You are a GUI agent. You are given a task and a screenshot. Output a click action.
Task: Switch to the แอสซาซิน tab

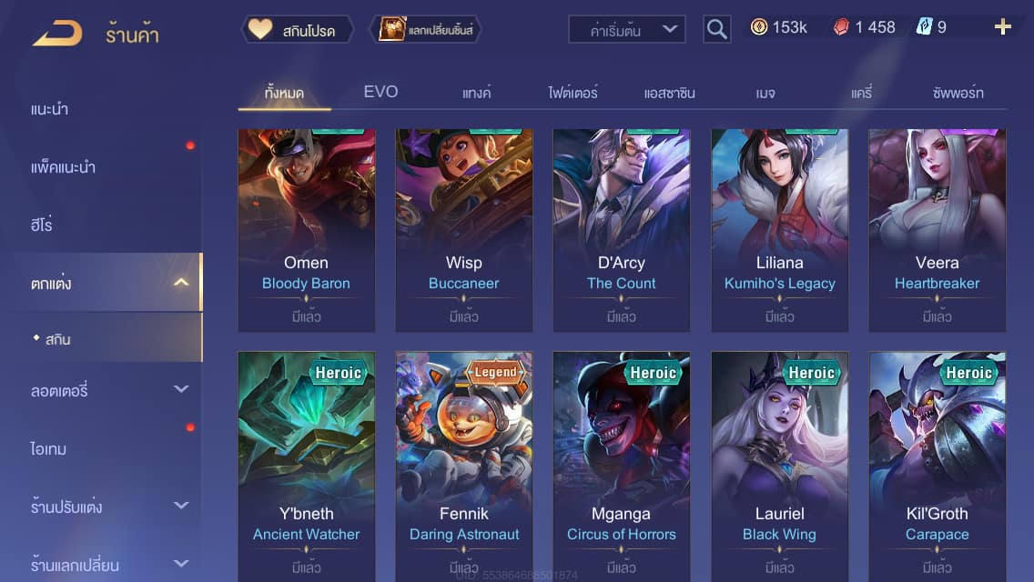(x=669, y=93)
